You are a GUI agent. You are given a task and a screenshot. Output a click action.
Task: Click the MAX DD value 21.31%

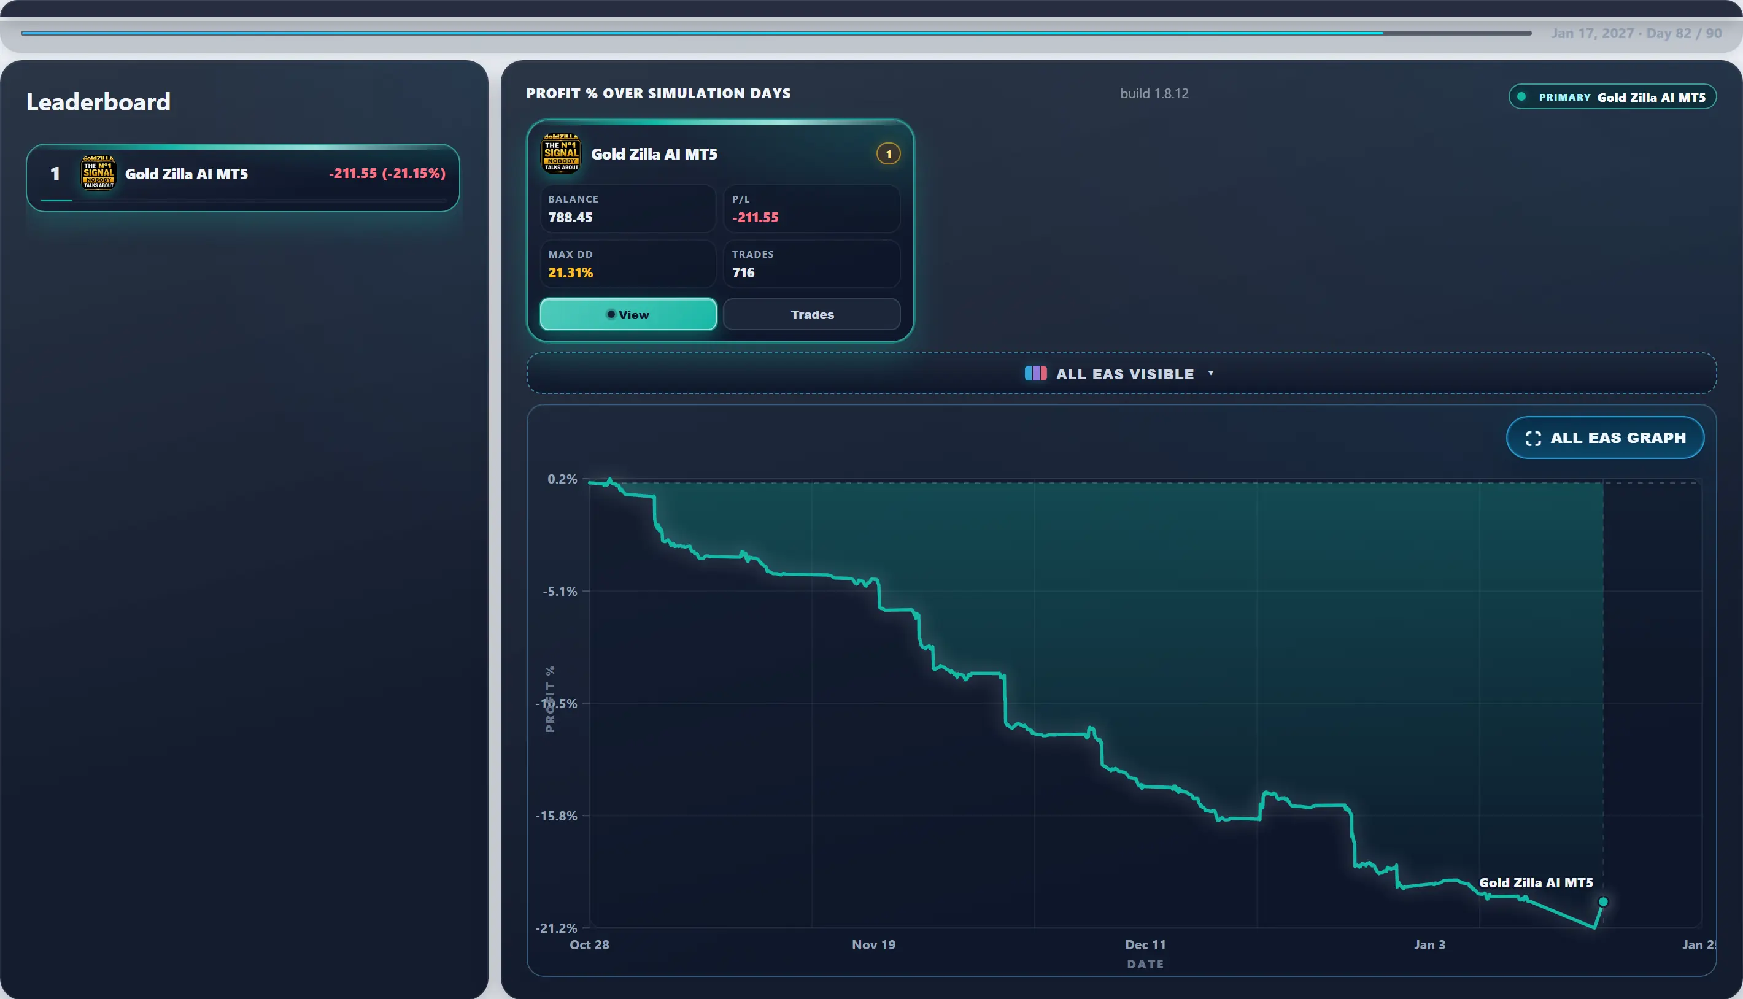pos(570,272)
